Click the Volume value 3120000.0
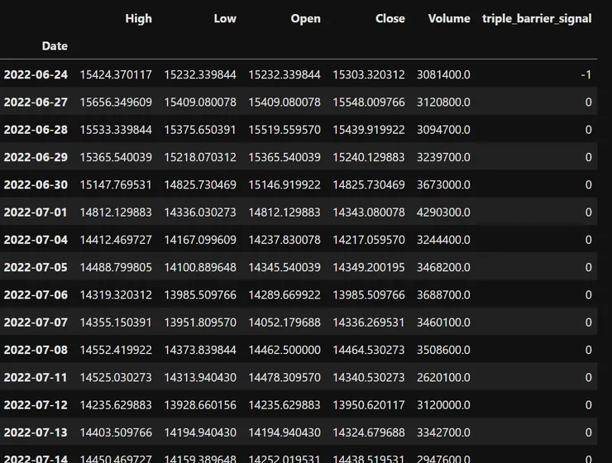The image size is (612, 463). click(443, 405)
